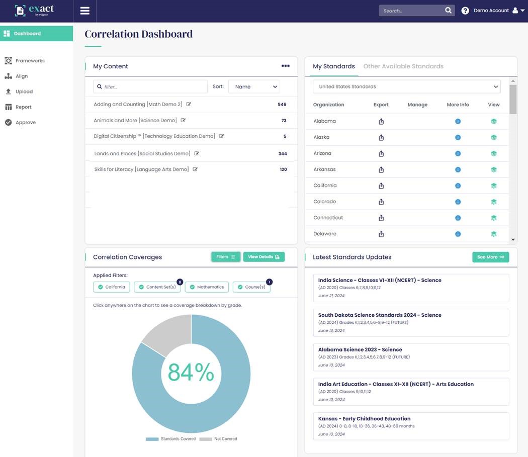Open Upload in the sidebar
The image size is (528, 457).
click(x=19, y=92)
